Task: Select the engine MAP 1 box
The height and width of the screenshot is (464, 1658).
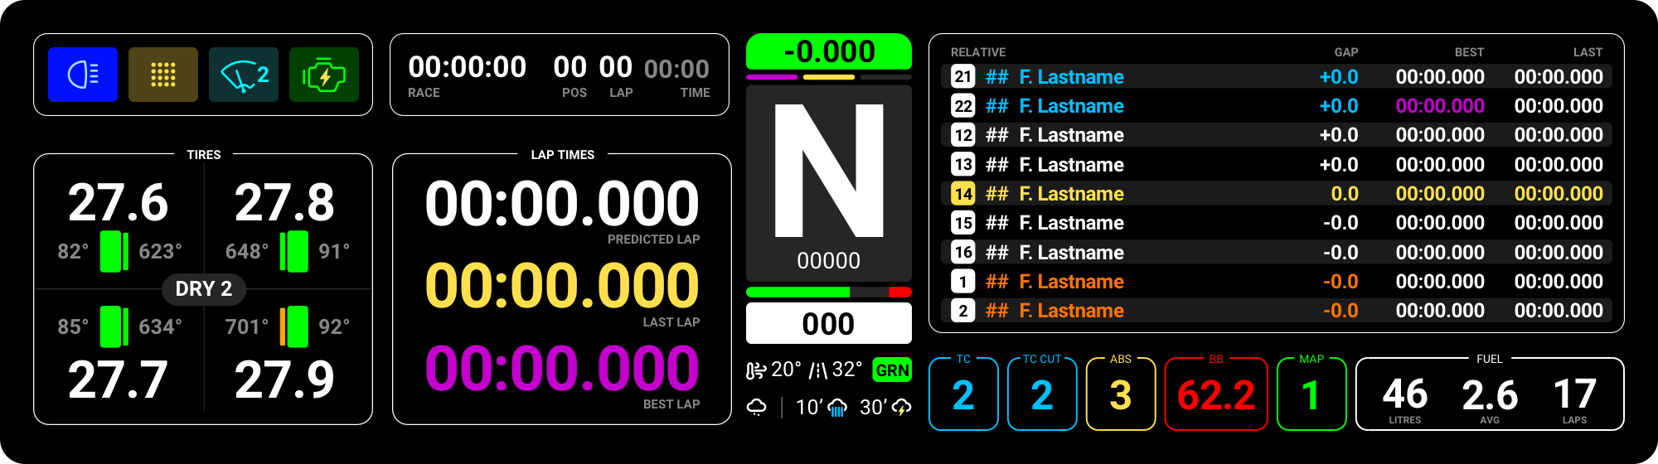Action: (1311, 395)
